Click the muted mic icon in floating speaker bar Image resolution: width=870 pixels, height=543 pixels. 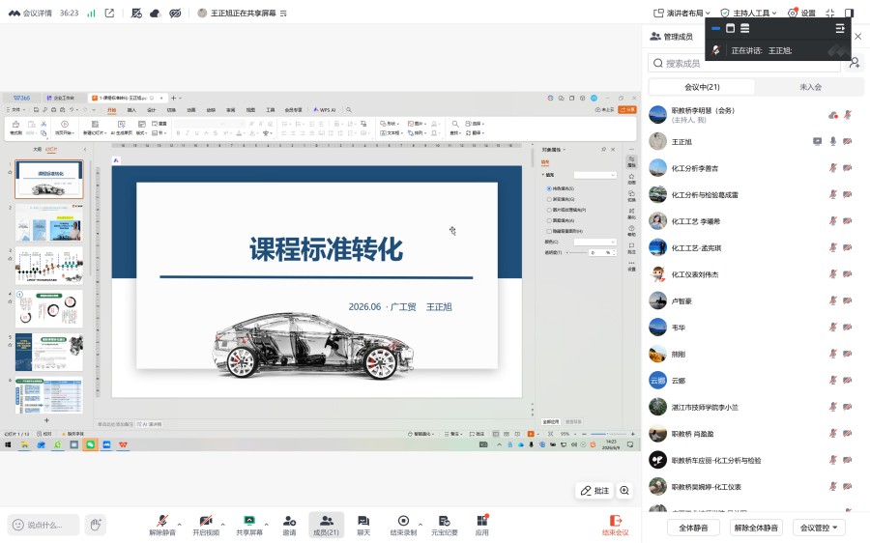coord(715,50)
